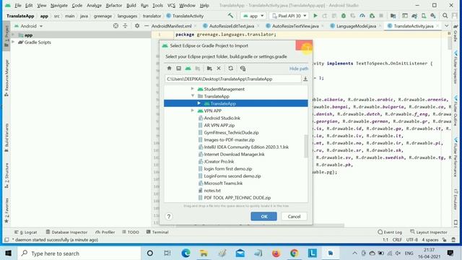
Task: Start debugging with the bug icon
Action: 344,16
